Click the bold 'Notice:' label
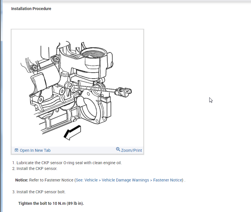251x212 pixels. pyautogui.click(x=22, y=180)
